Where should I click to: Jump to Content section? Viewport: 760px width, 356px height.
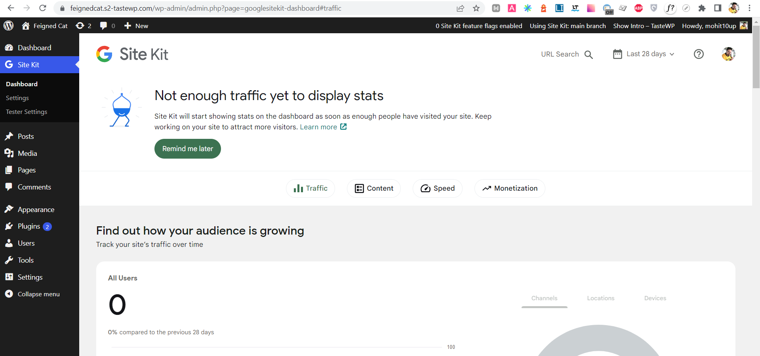tap(374, 188)
